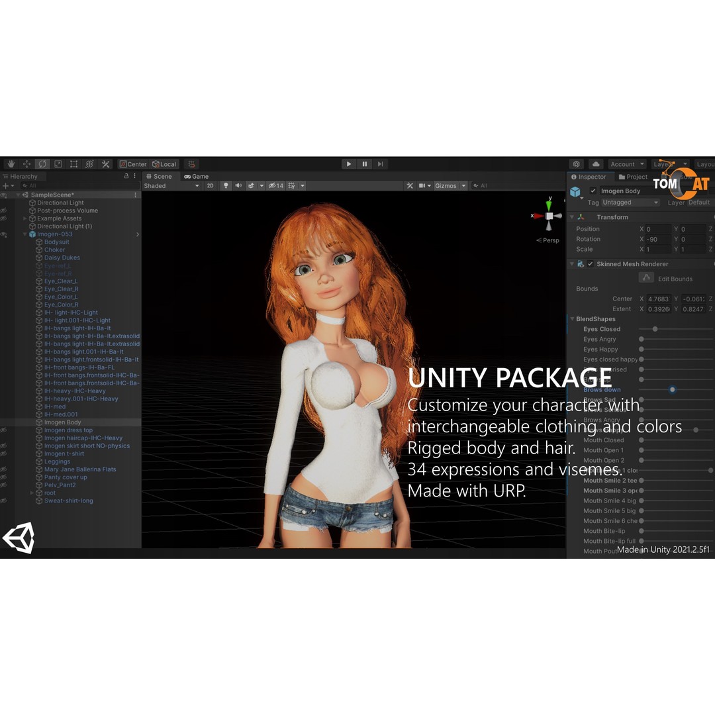Screen dimensions: 715x715
Task: Toggle Scene effects layers icon
Action: point(250,185)
